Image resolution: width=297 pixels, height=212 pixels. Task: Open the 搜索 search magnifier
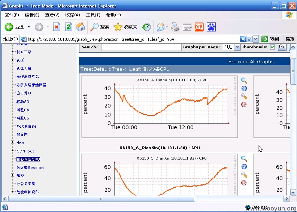point(94,27)
